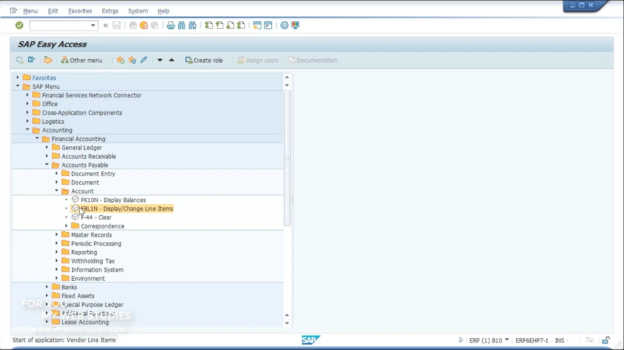Collapse the Accounting folder
624x350 pixels.
click(27, 130)
